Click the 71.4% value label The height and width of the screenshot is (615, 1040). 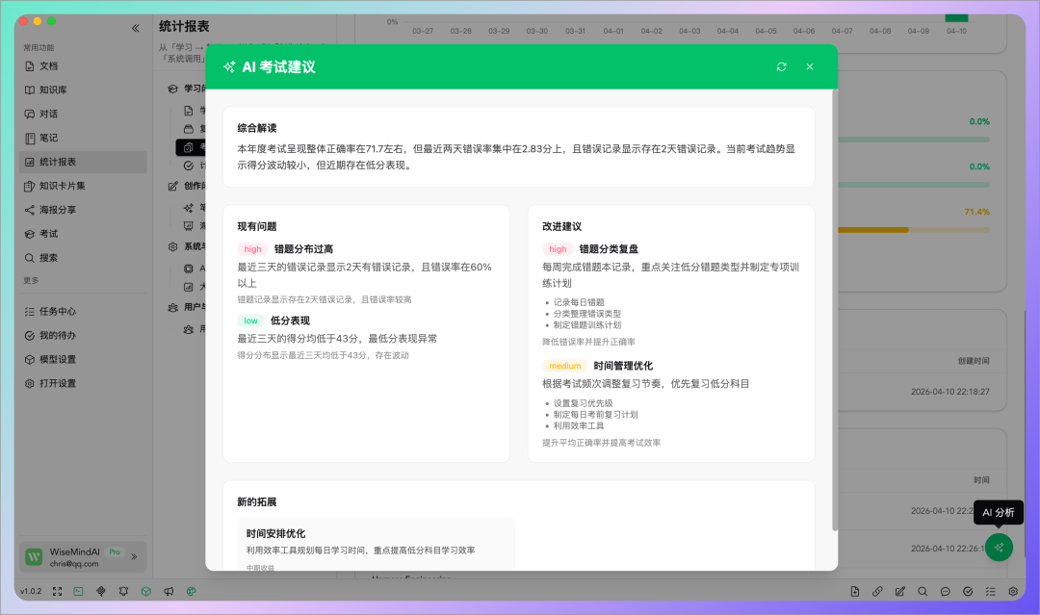[x=977, y=212]
